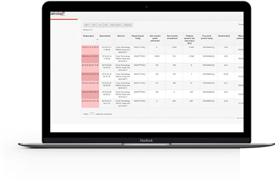275x179 pixels.
Task: Export table using the PDF button
Action: pos(106,25)
